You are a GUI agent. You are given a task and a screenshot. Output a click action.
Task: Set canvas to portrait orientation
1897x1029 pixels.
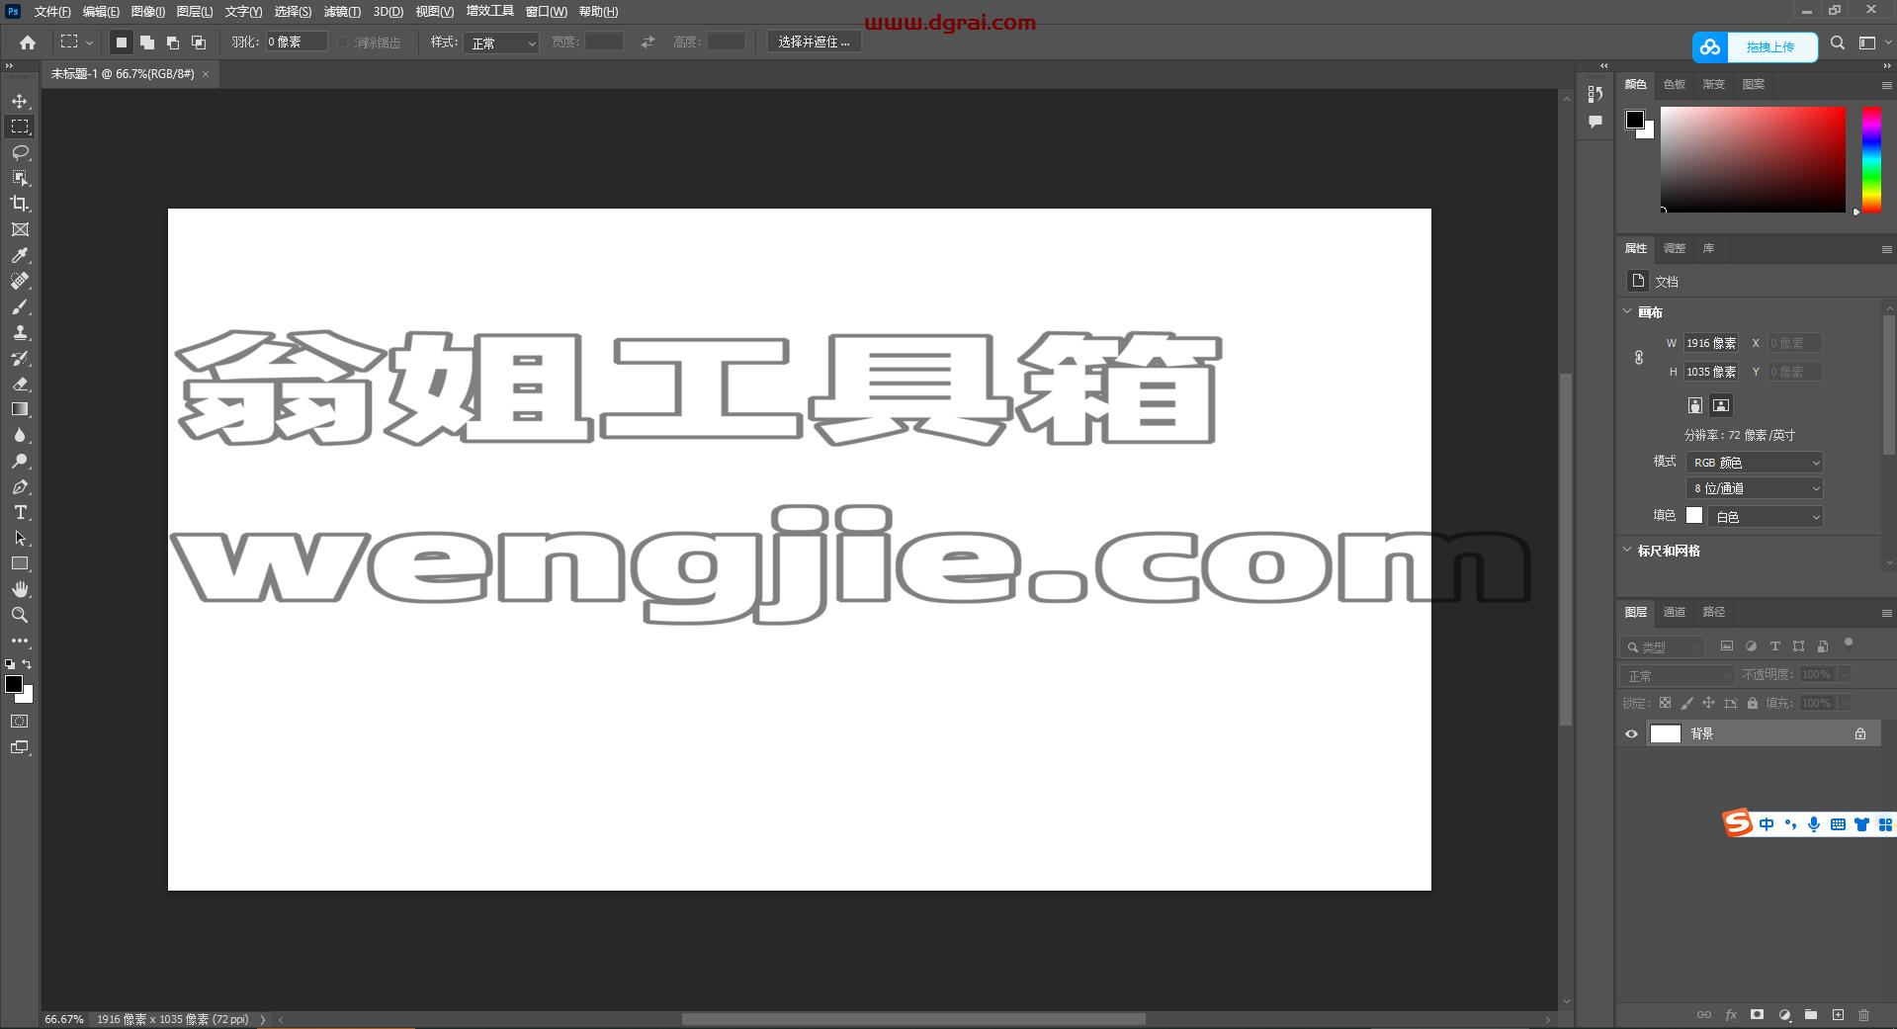(1695, 405)
